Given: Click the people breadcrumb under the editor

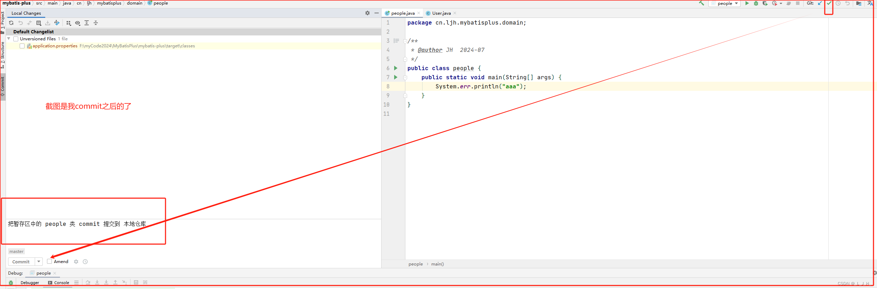Looking at the screenshot, I should click(416, 264).
